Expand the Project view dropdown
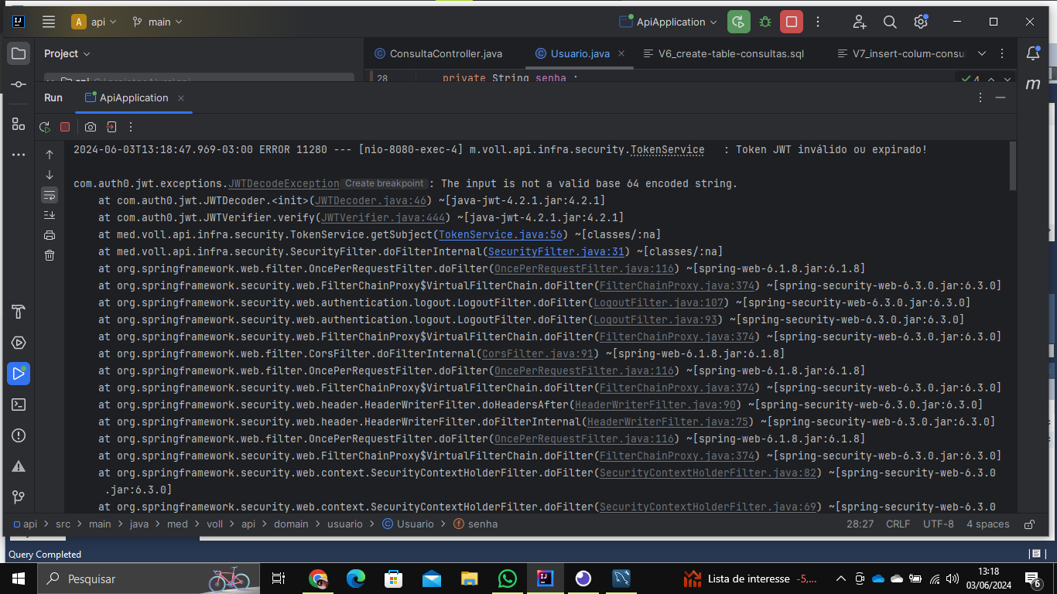 (x=67, y=53)
